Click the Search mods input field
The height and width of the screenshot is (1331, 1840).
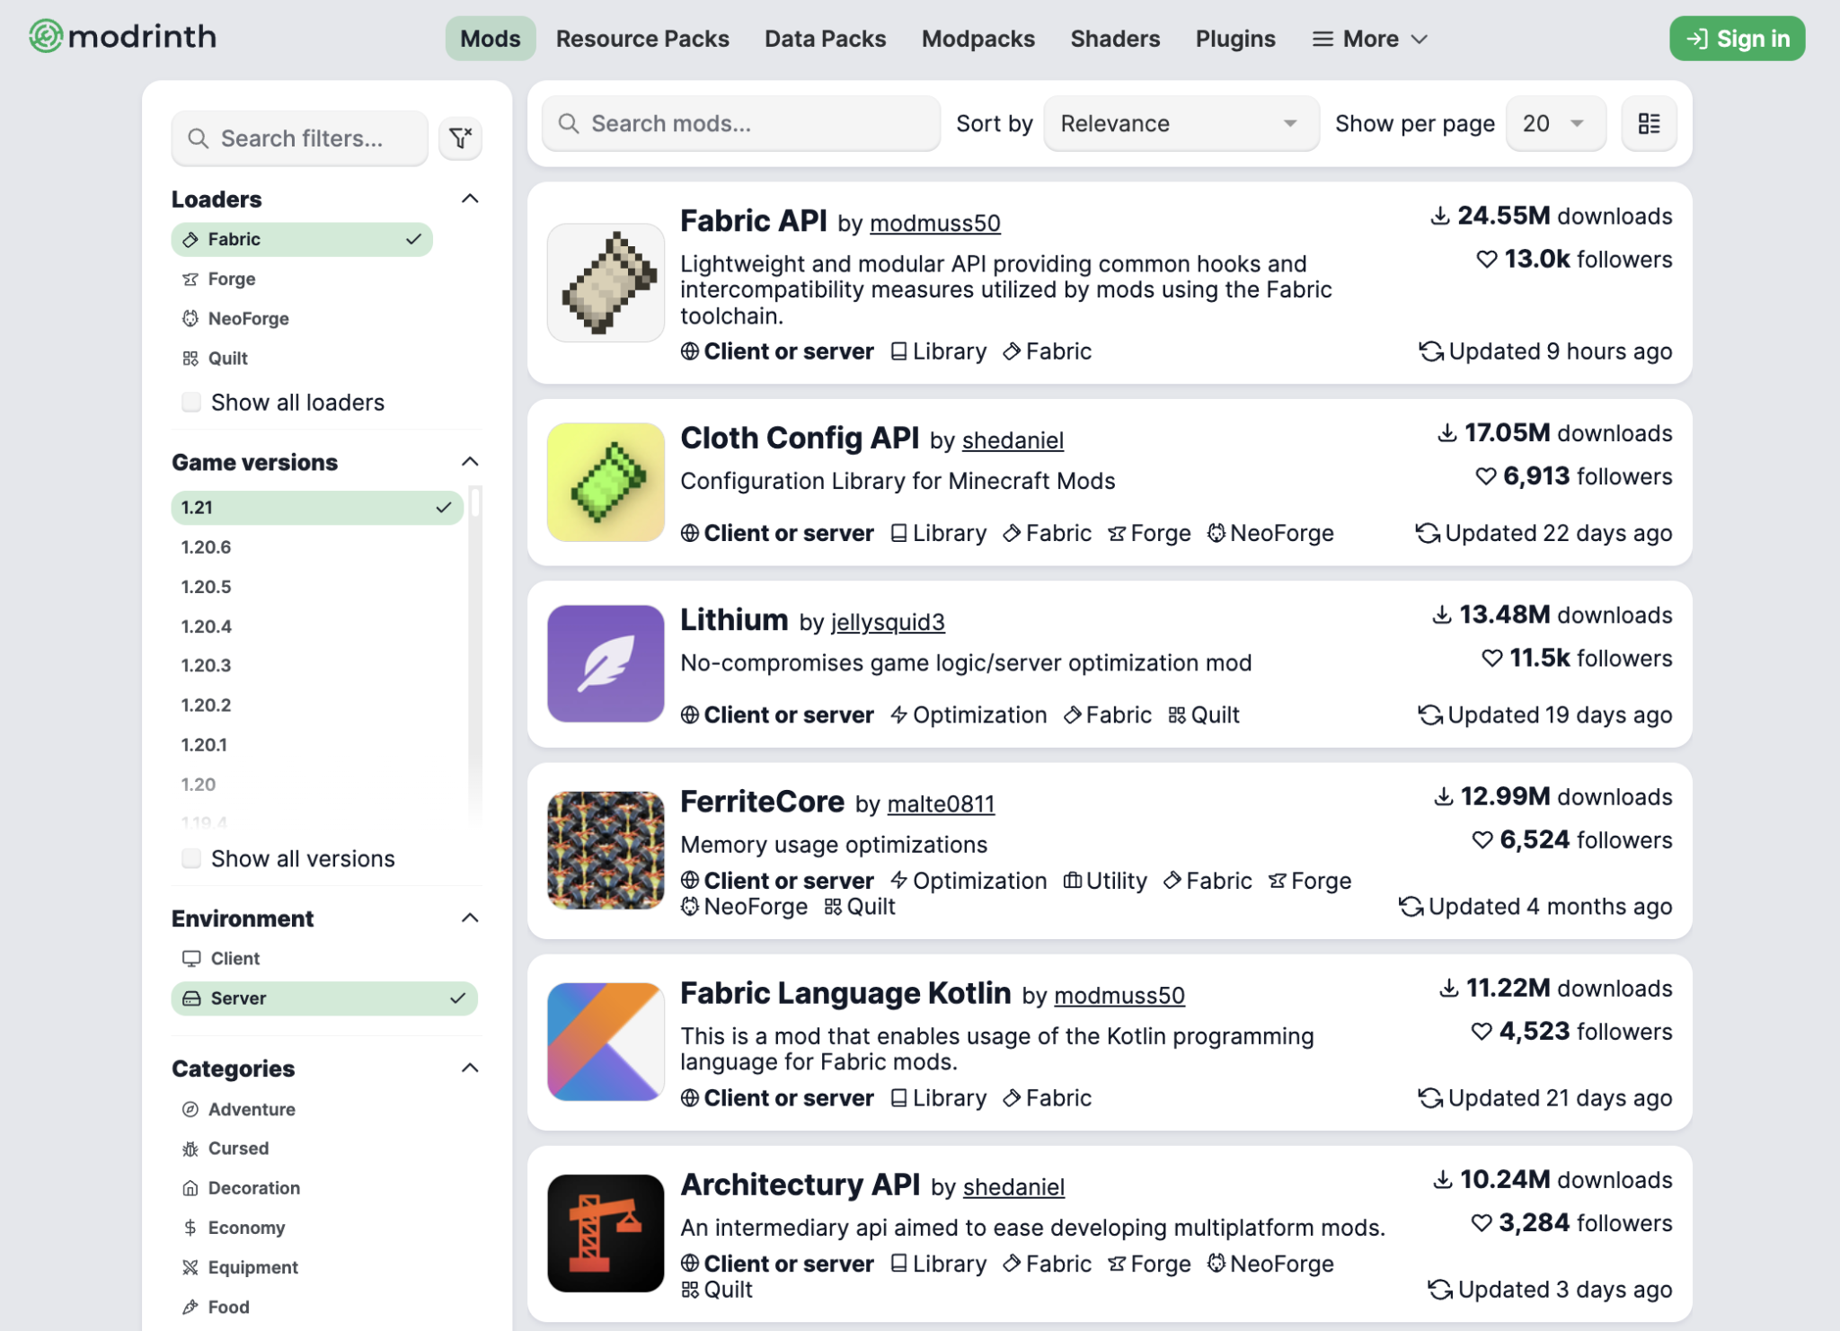[741, 124]
